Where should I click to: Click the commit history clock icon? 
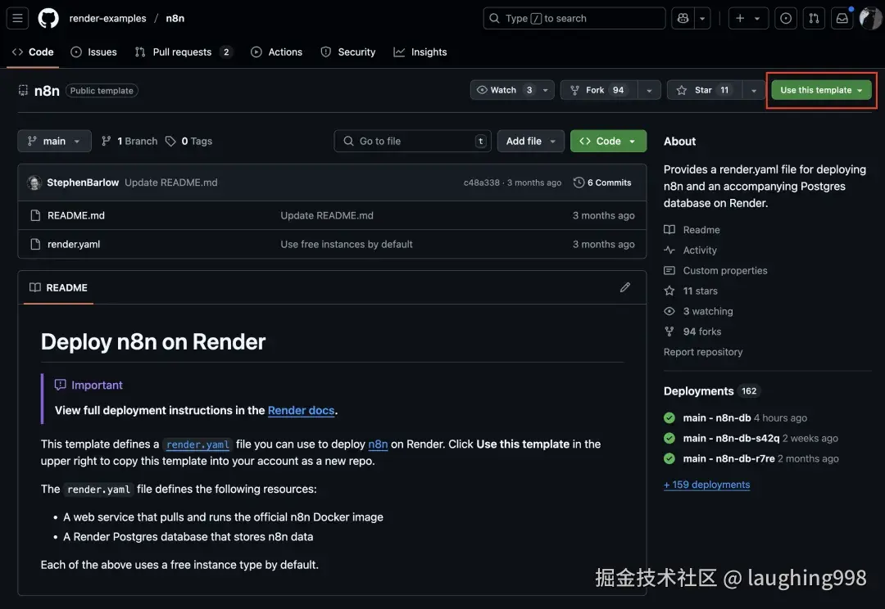[x=579, y=183]
